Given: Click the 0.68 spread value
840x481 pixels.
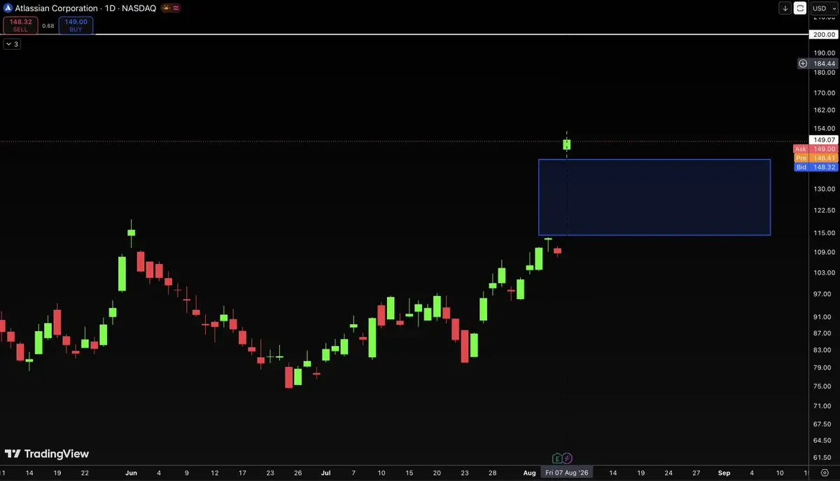Looking at the screenshot, I should click(x=48, y=26).
